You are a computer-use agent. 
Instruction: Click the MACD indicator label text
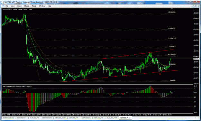click(17, 86)
